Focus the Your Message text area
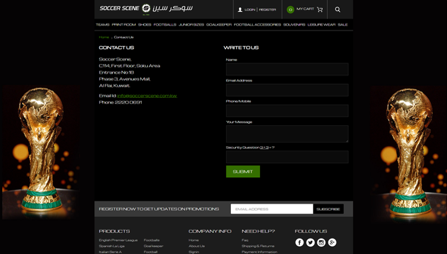The image size is (447, 254). pyautogui.click(x=287, y=134)
